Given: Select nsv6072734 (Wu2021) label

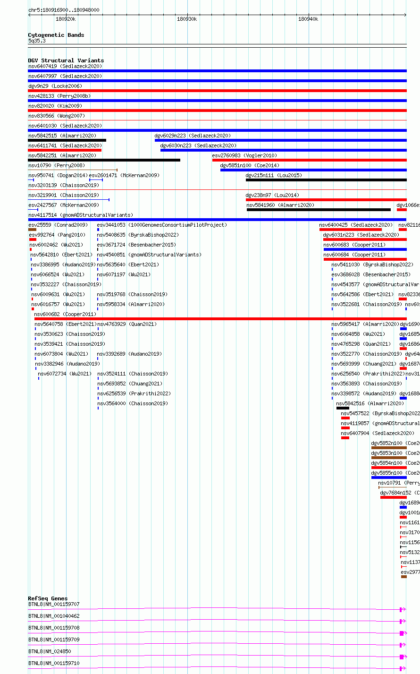Looking at the screenshot, I should 65,374.
